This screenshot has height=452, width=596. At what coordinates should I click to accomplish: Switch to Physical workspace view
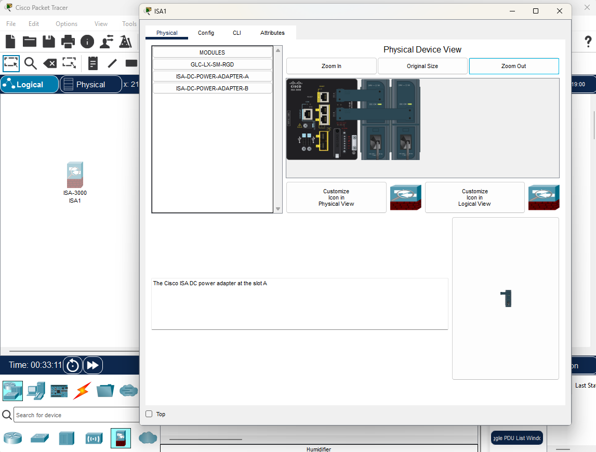(90, 84)
